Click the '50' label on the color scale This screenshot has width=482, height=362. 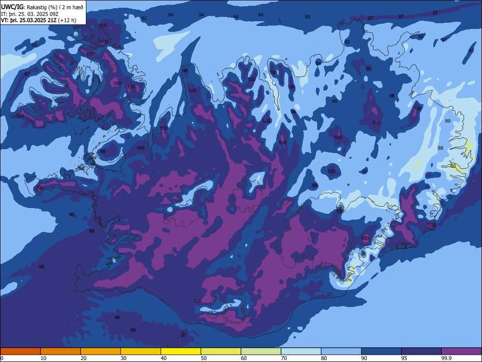click(x=203, y=358)
